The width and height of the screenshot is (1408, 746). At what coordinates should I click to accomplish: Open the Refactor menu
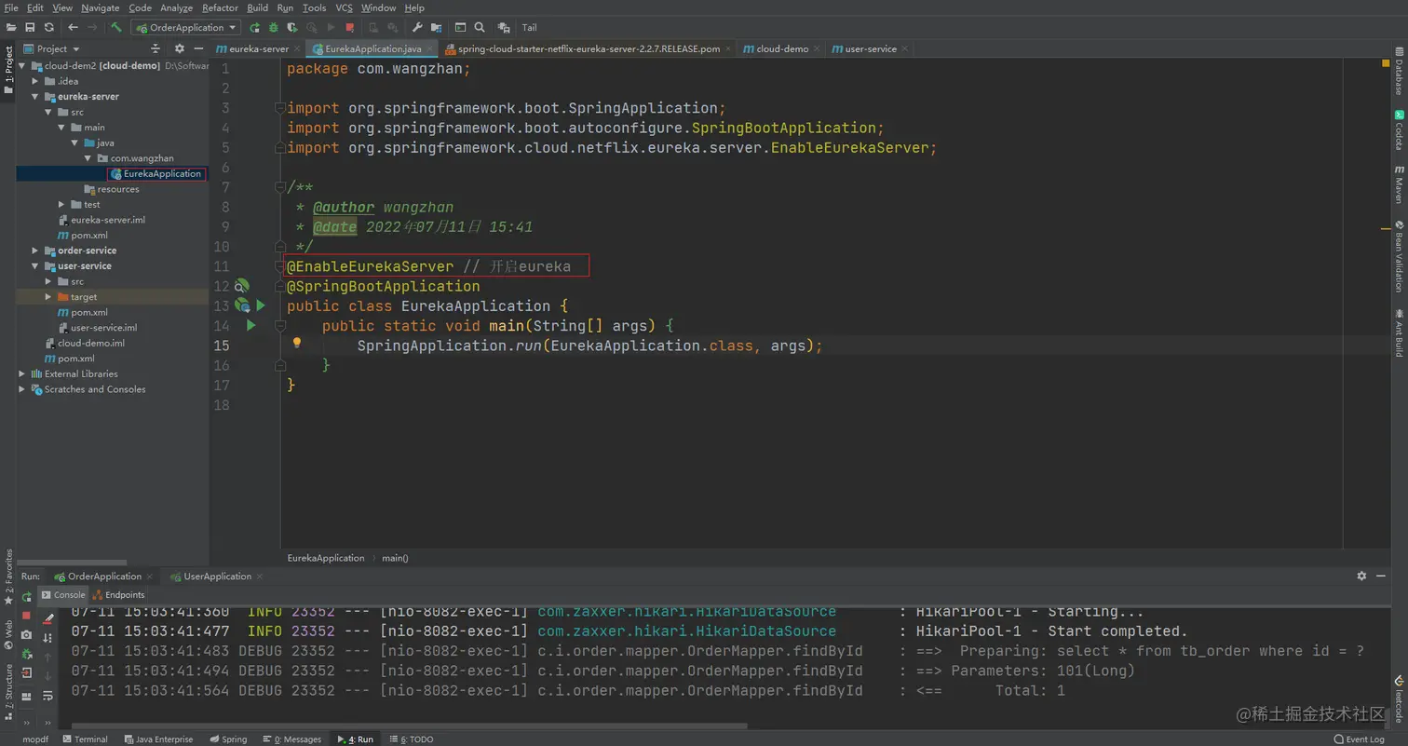220,7
